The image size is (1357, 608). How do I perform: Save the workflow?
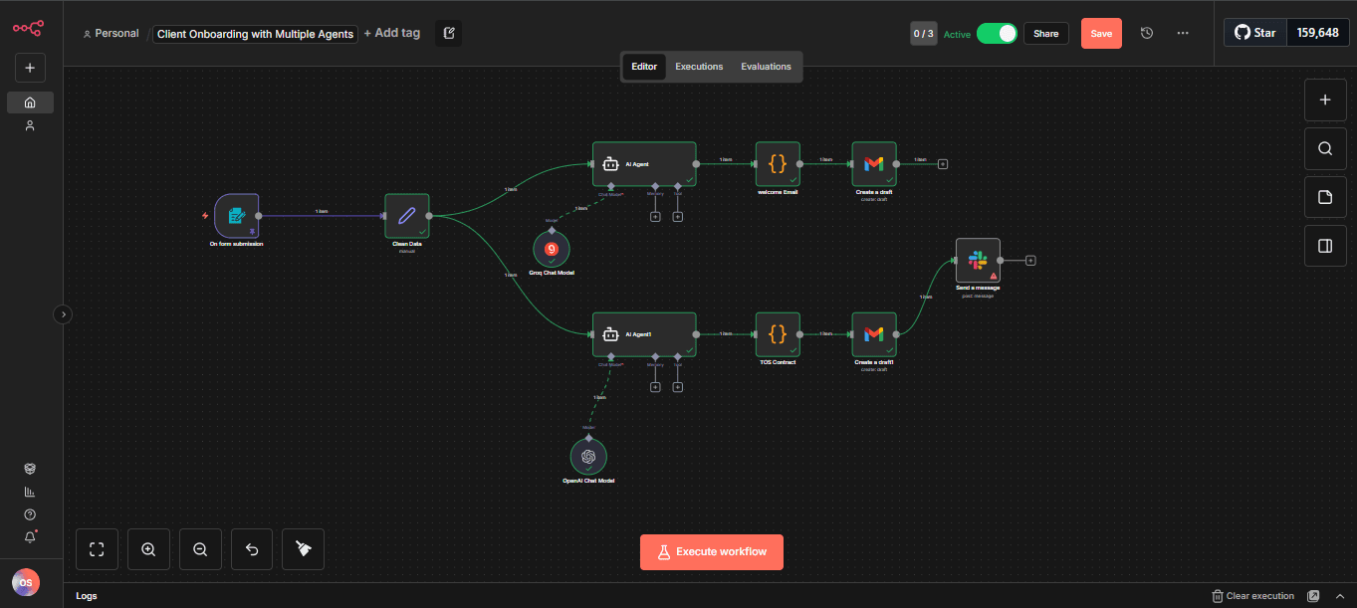(1100, 33)
